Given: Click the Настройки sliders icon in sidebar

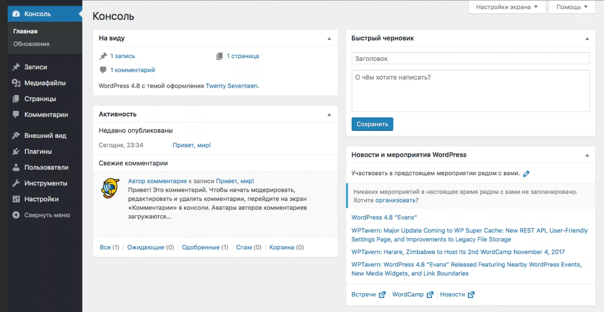Looking at the screenshot, I should [16, 199].
